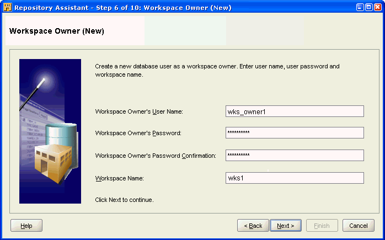Focus the field containing wks_owner1
The image size is (385, 240).
[x=295, y=111]
